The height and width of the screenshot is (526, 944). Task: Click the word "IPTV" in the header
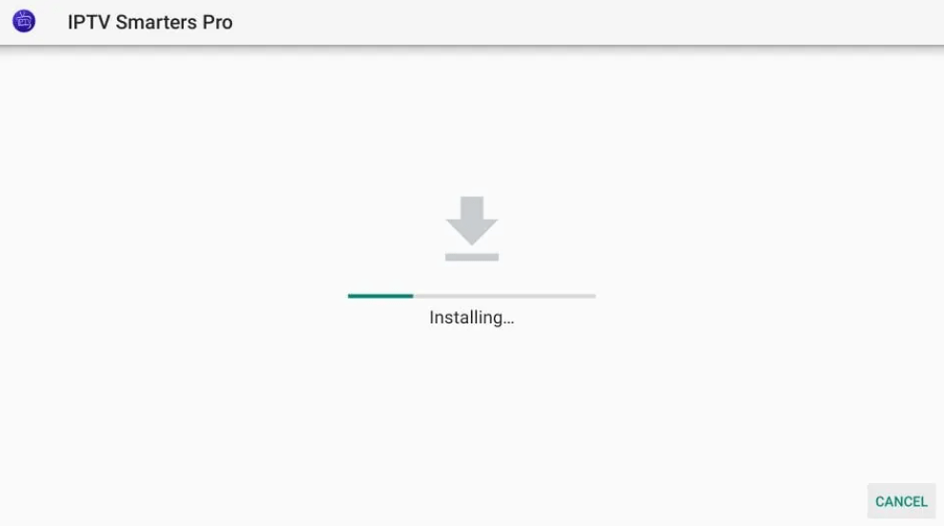(89, 22)
